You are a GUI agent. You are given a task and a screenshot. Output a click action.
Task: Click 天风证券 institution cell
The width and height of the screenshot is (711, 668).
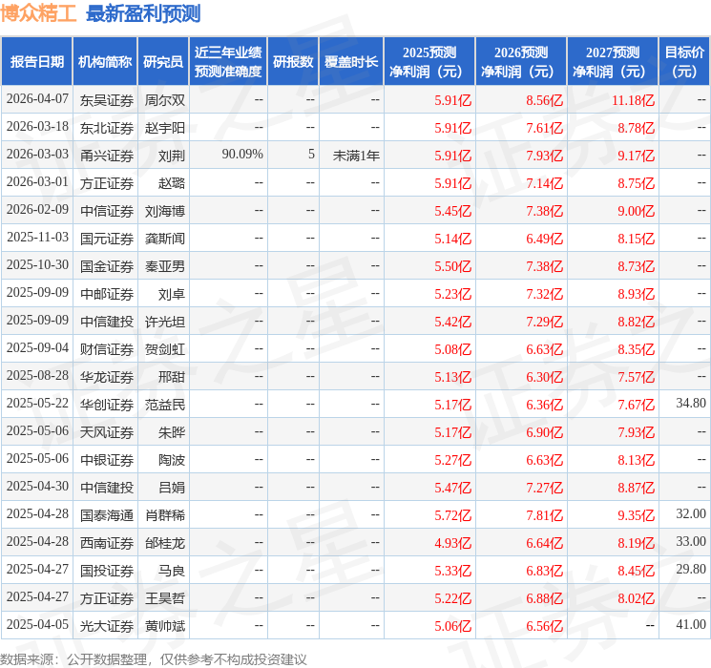pyautogui.click(x=107, y=432)
